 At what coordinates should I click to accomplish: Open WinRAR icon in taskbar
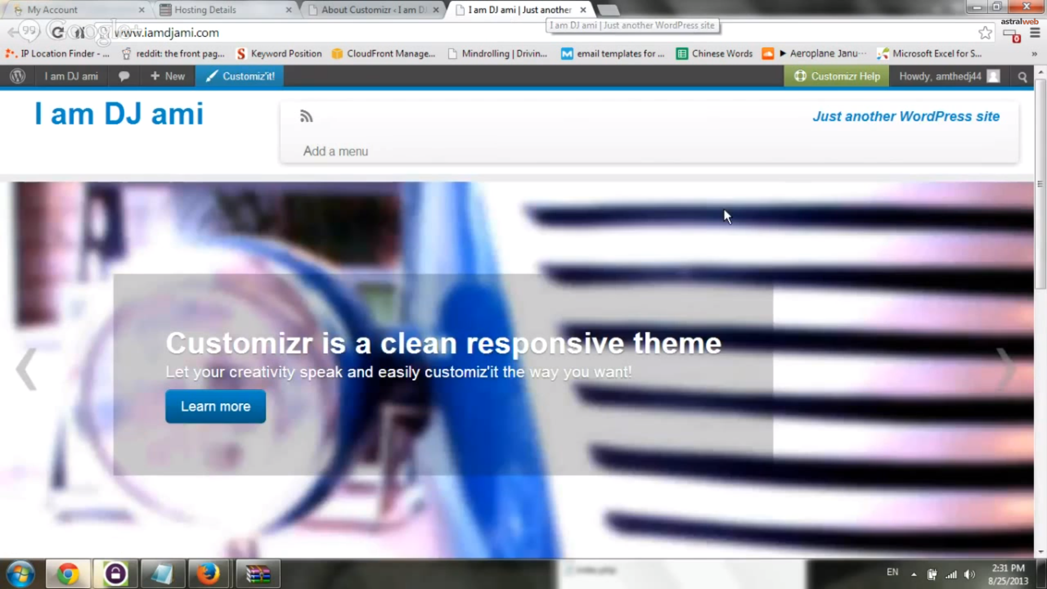pyautogui.click(x=257, y=574)
